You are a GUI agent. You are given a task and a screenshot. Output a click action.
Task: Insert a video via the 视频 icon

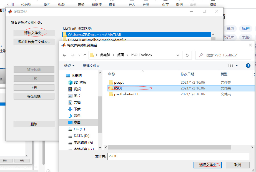pyautogui.click(x=61, y=4)
